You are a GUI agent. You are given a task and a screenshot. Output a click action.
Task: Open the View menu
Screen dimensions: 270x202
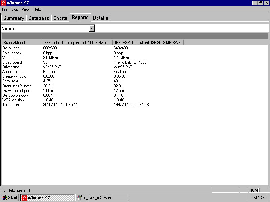(x=26, y=9)
